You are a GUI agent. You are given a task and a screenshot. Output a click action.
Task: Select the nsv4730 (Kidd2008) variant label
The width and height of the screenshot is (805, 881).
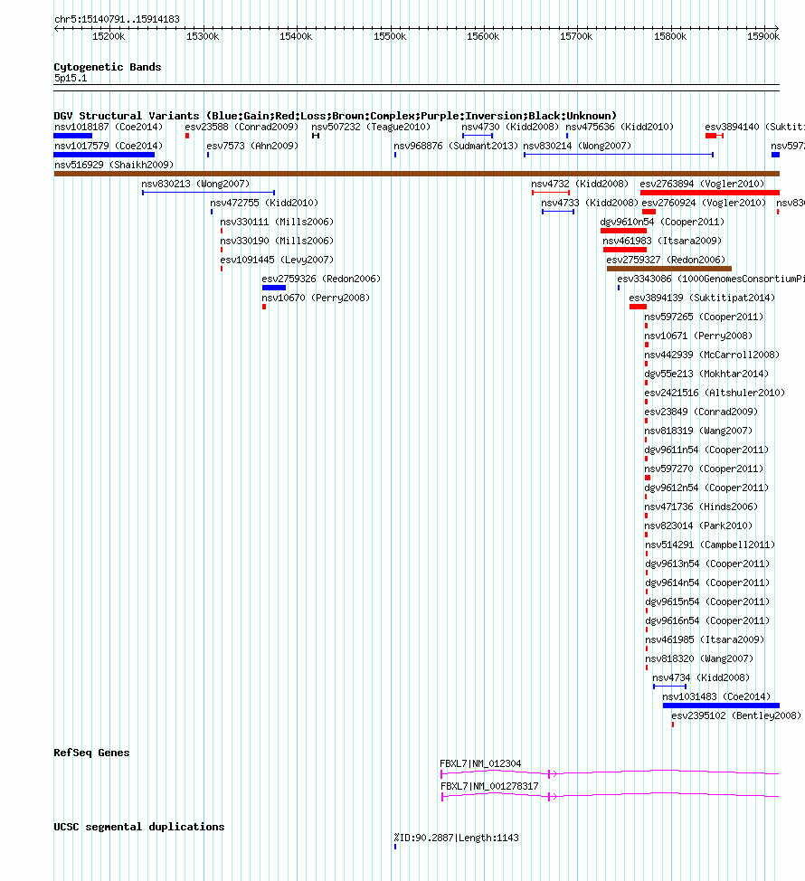pyautogui.click(x=510, y=127)
